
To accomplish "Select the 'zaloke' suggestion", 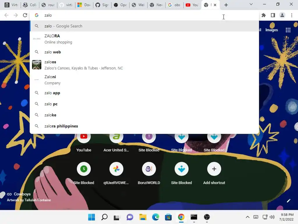I will pos(144,115).
